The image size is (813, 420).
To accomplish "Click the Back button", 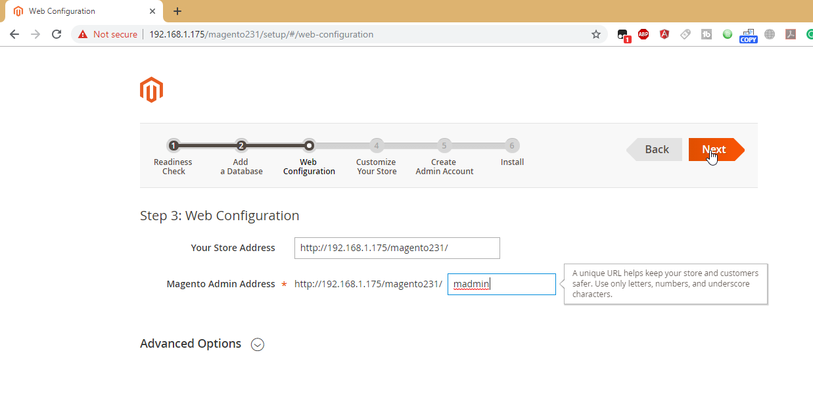I will click(x=655, y=149).
